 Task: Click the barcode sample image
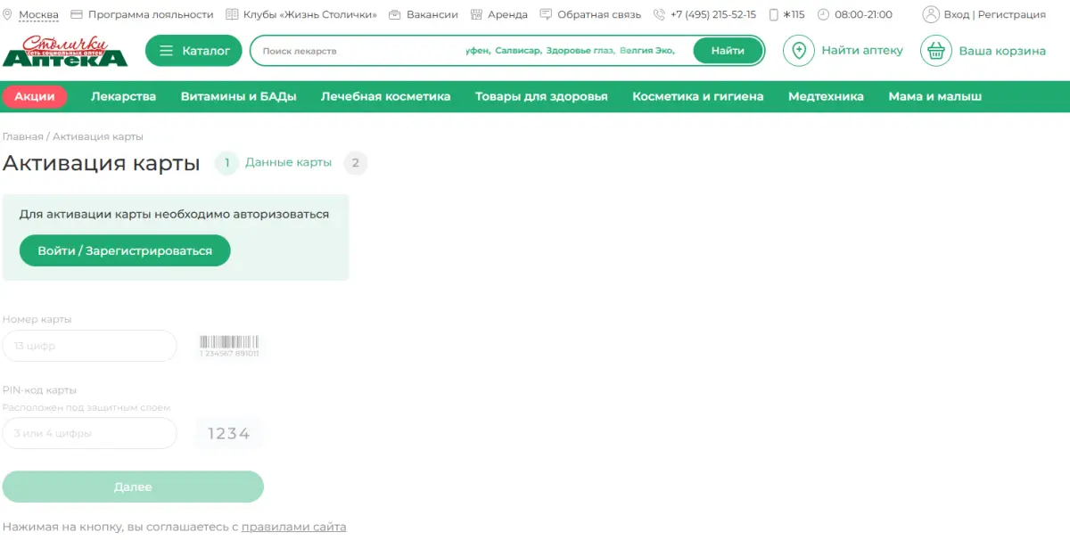(x=229, y=347)
